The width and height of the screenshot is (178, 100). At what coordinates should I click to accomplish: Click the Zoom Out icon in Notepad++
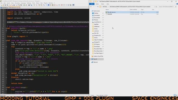pos(36,5)
